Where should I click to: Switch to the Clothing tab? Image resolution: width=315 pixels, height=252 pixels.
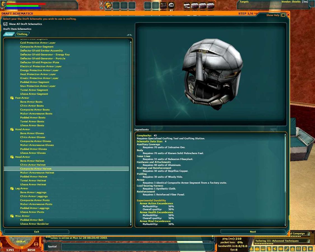(22, 34)
